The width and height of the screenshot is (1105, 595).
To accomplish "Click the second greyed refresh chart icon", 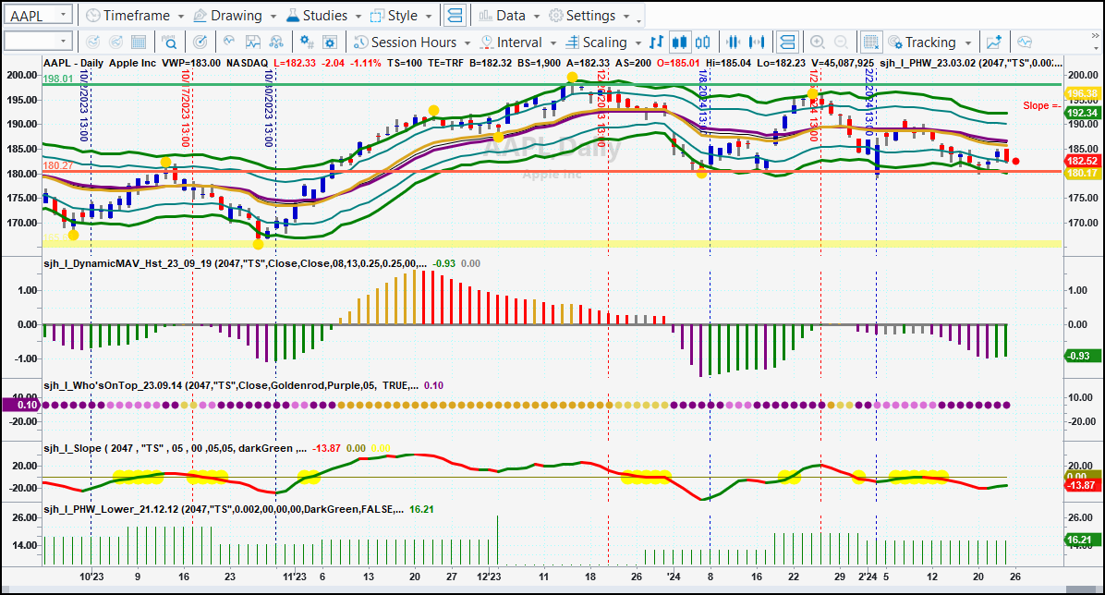I will (115, 42).
